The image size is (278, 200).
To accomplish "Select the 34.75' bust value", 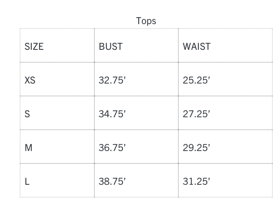I will tap(112, 114).
